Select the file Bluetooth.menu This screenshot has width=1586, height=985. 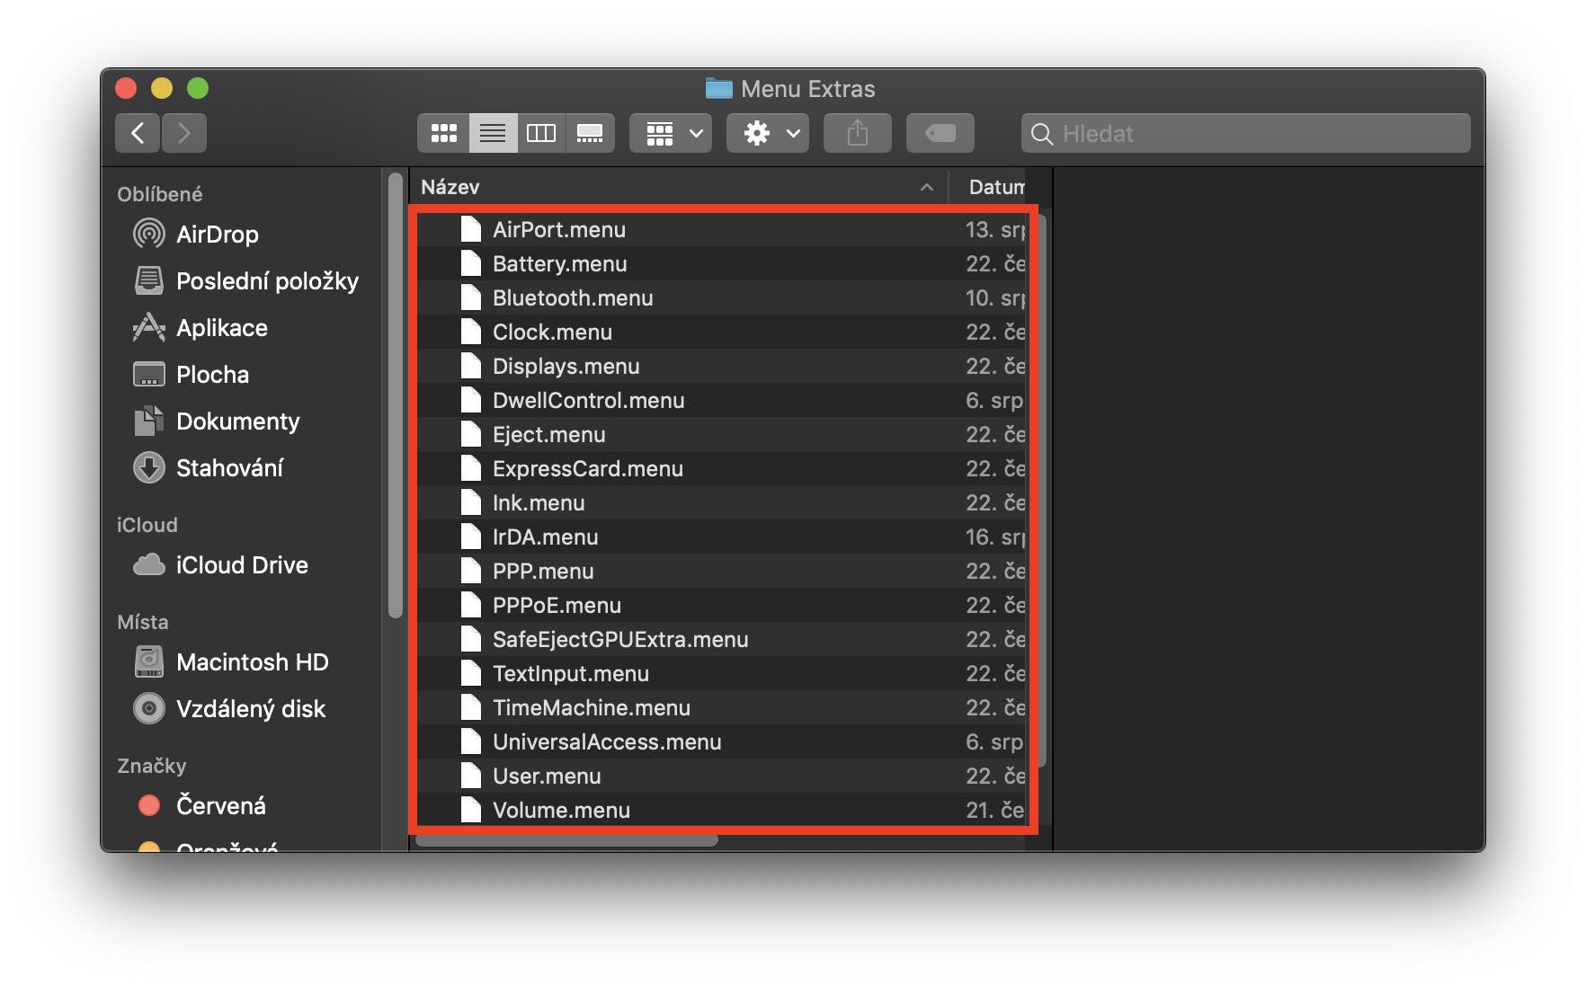pyautogui.click(x=574, y=297)
